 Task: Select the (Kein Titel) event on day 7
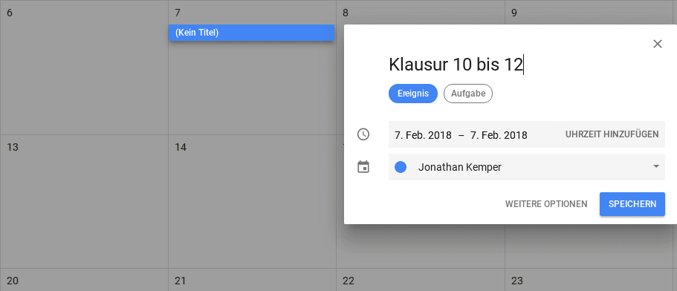(x=251, y=33)
